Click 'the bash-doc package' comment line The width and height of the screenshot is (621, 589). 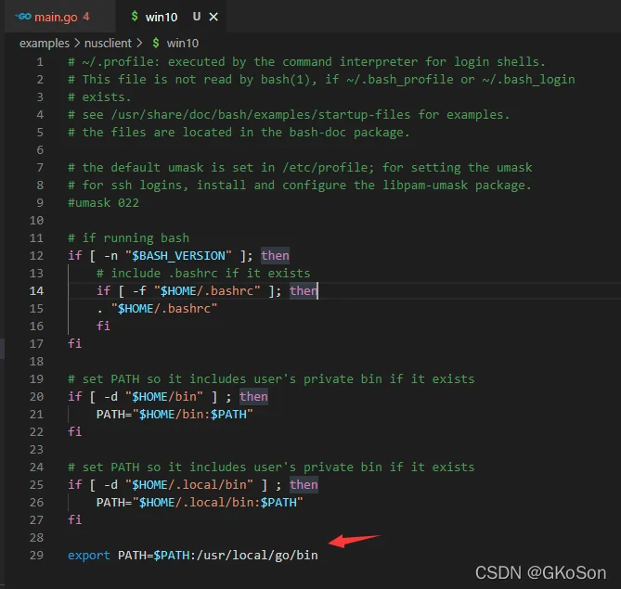(x=239, y=133)
